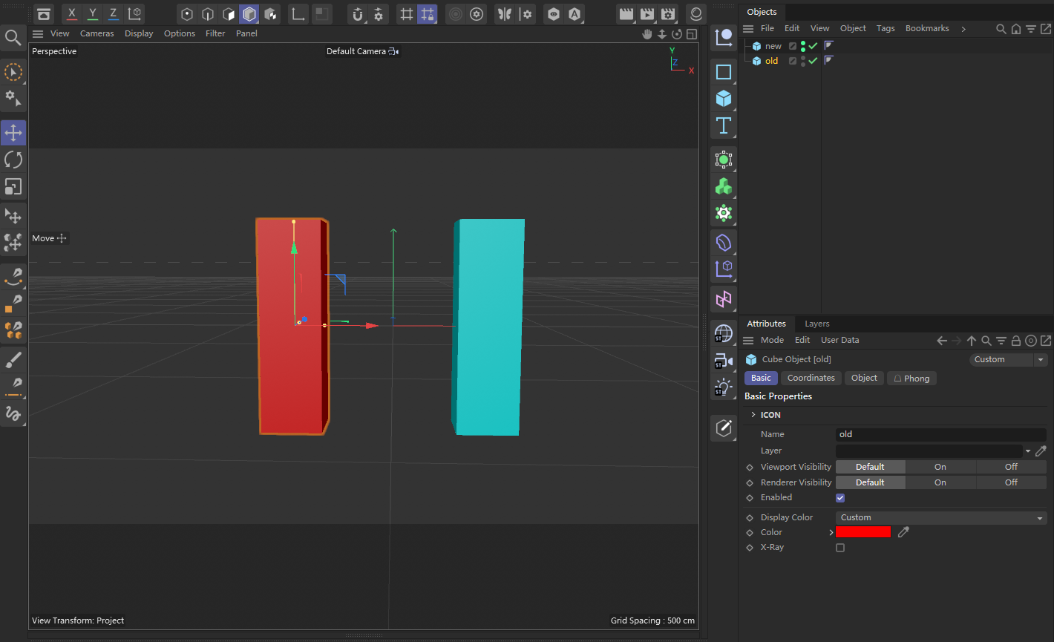Open viewport Filter menu
The image size is (1054, 642).
pyautogui.click(x=215, y=33)
